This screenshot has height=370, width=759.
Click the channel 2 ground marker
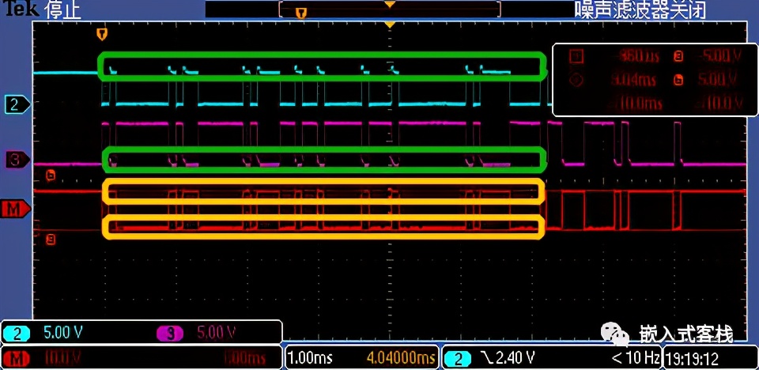16,104
